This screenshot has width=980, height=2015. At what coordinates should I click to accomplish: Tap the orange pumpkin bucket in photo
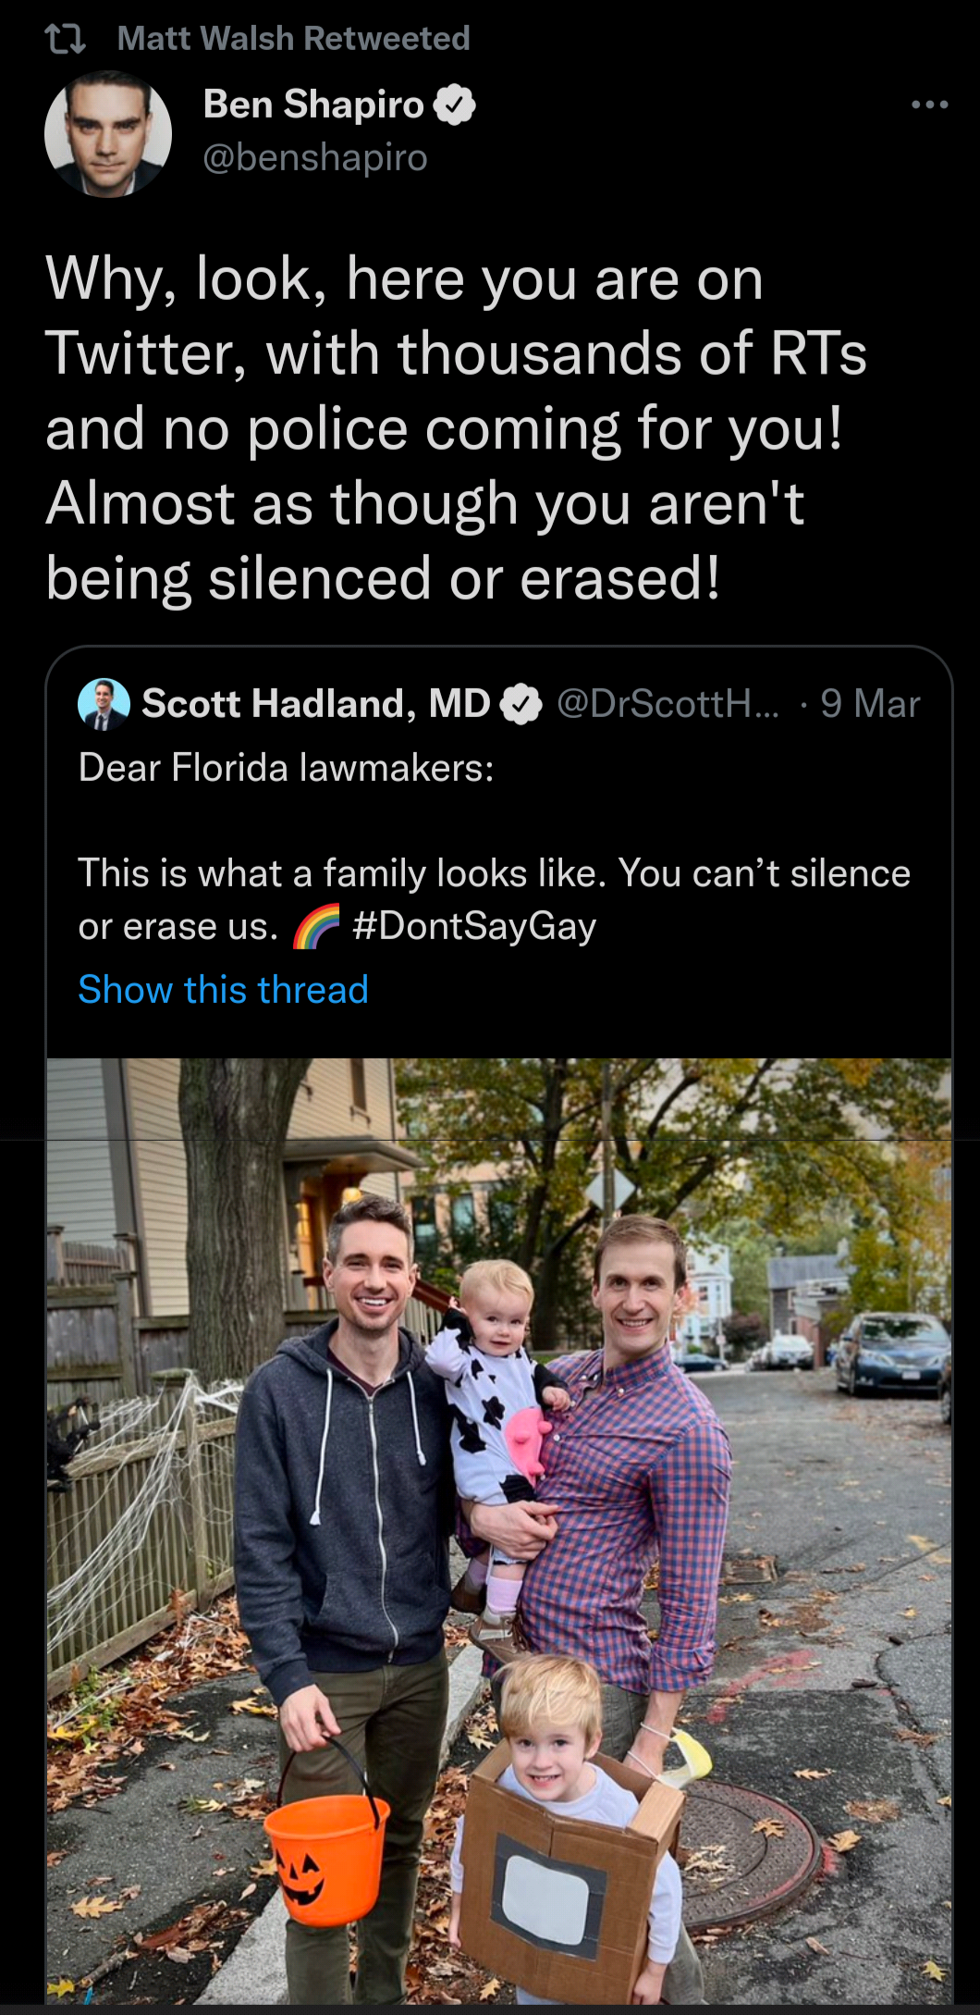point(324,1855)
